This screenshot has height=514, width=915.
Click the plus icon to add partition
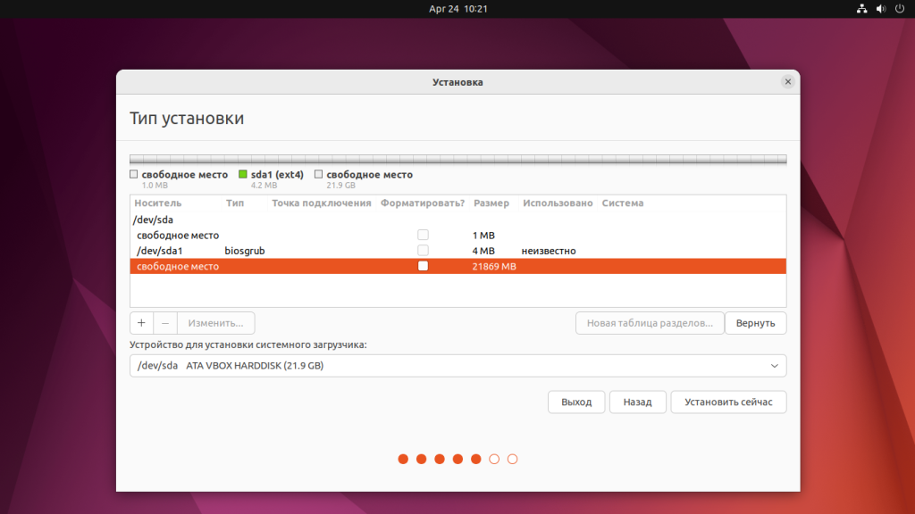[x=141, y=323]
